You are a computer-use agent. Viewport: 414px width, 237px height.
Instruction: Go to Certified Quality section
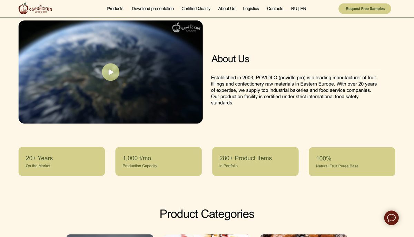tap(196, 9)
